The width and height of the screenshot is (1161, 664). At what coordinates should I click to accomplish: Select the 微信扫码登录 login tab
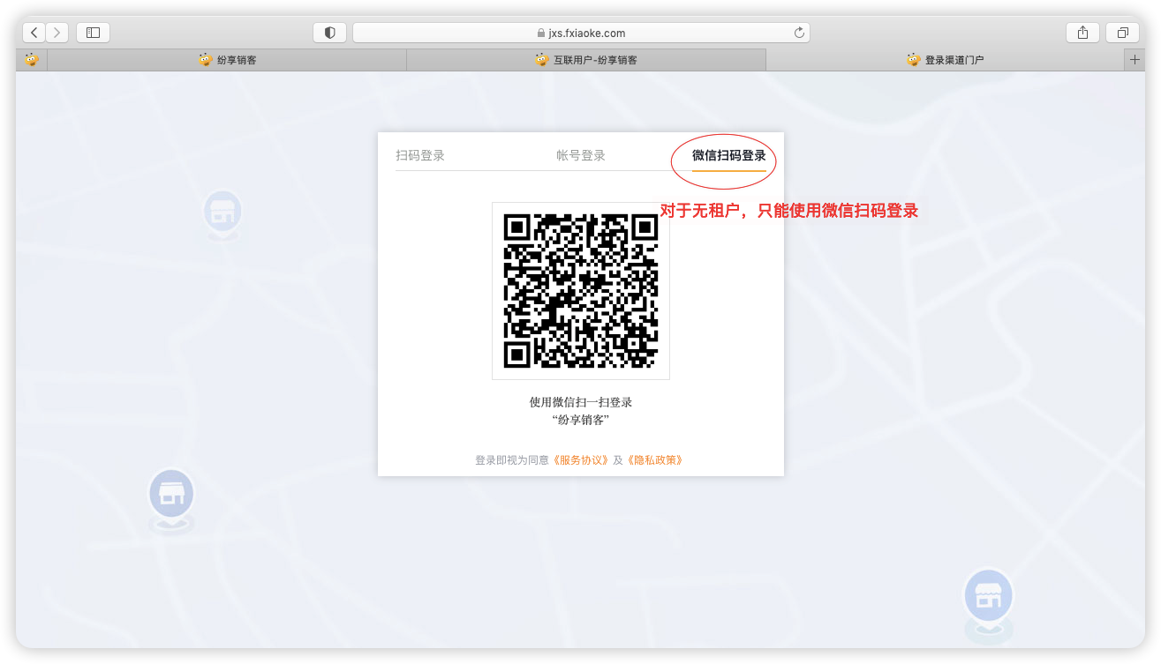tap(728, 156)
